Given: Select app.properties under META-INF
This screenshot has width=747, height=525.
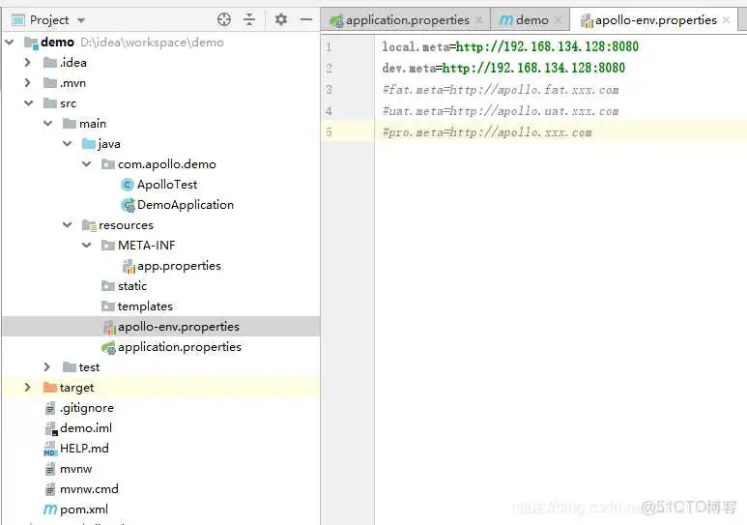Looking at the screenshot, I should [179, 266].
